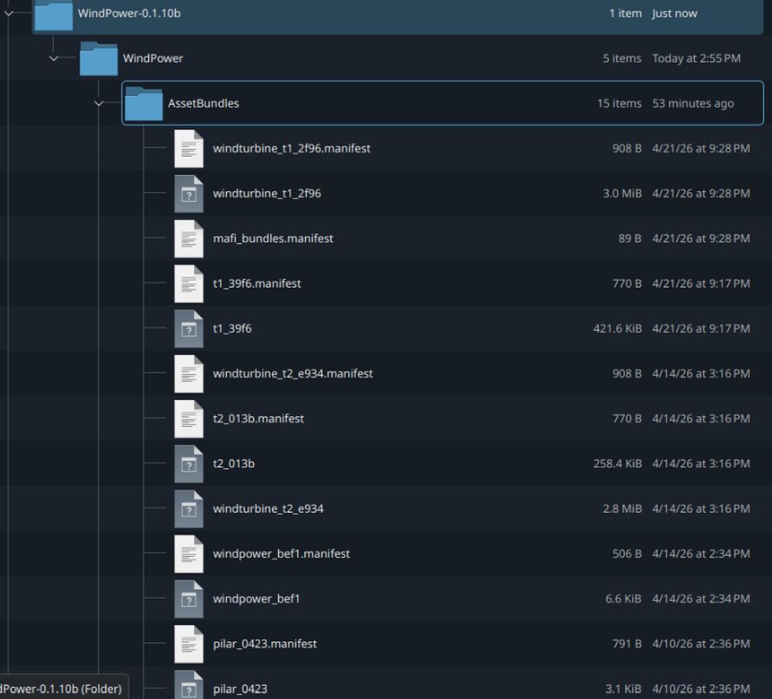772x699 pixels.
Task: Collapse the WindPower subfolder chevron
Action: tap(54, 59)
